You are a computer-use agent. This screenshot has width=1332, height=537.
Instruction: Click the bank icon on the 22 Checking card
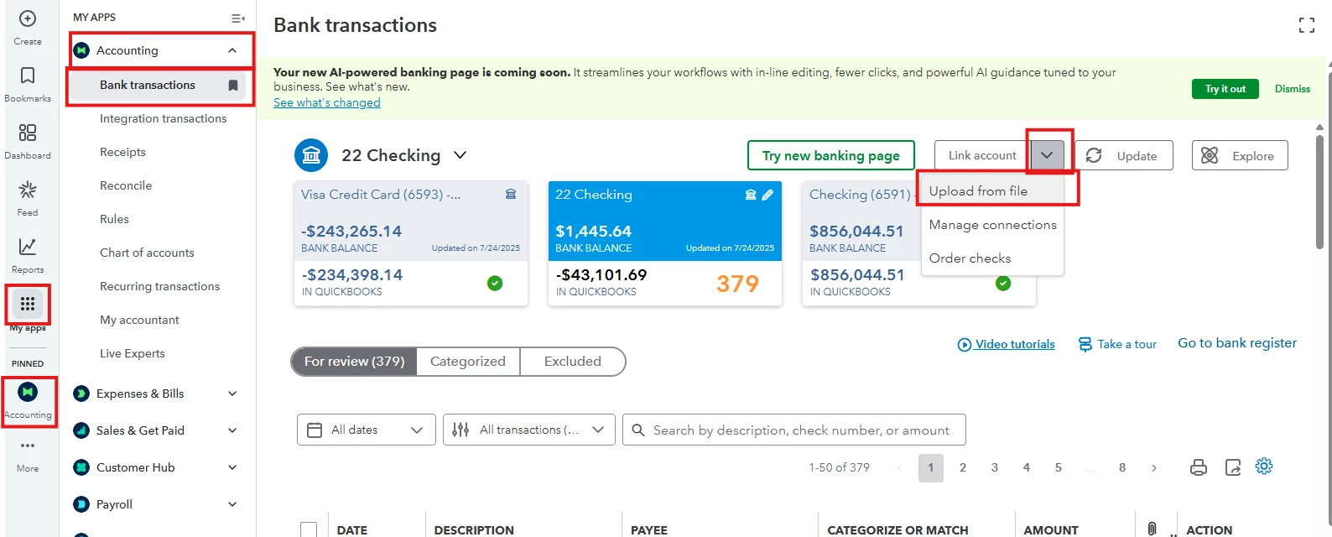[x=751, y=195]
